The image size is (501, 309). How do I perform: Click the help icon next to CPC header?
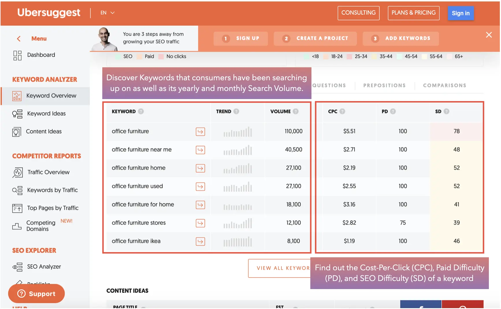click(x=342, y=111)
